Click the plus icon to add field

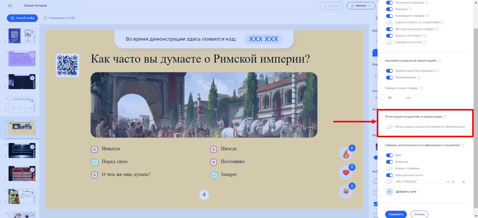click(389, 192)
